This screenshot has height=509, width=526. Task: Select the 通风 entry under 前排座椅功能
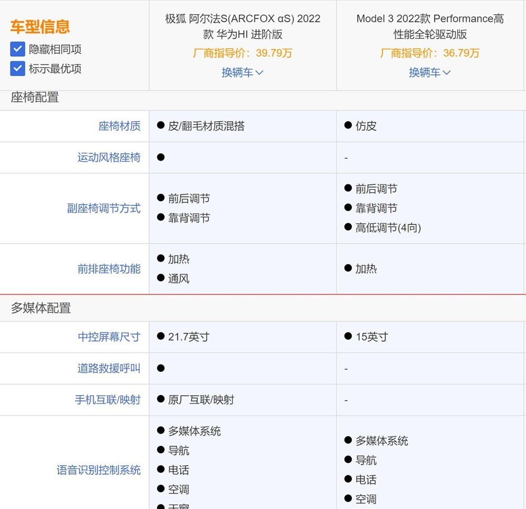tap(173, 278)
